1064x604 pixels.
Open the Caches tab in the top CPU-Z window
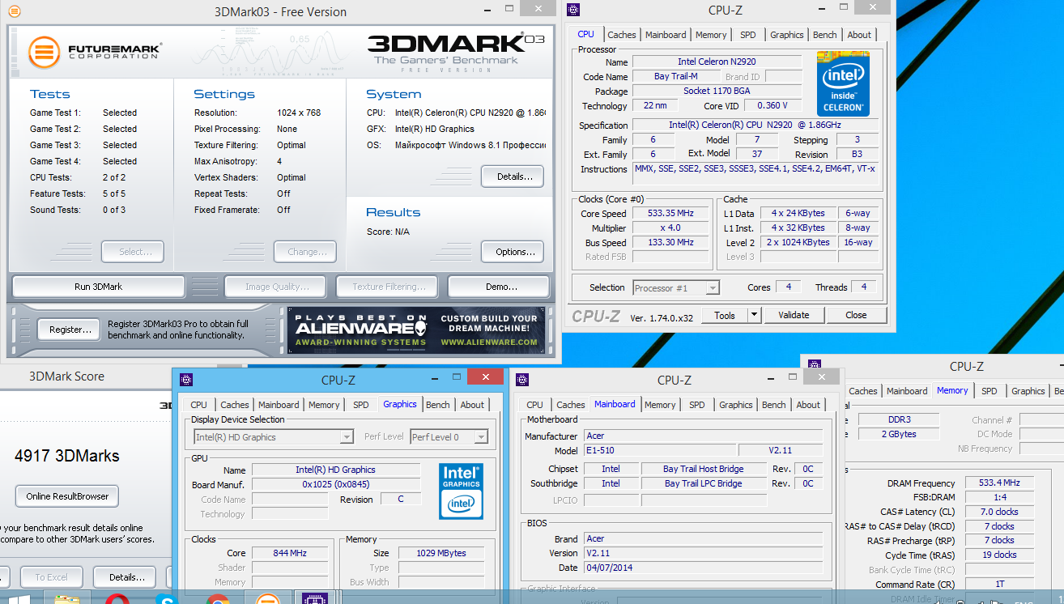622,35
